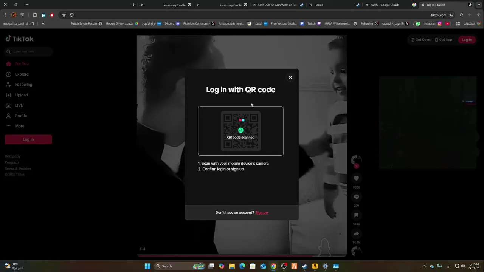The height and width of the screenshot is (272, 484).
Task: Click the top-right Log in button
Action: [467, 40]
